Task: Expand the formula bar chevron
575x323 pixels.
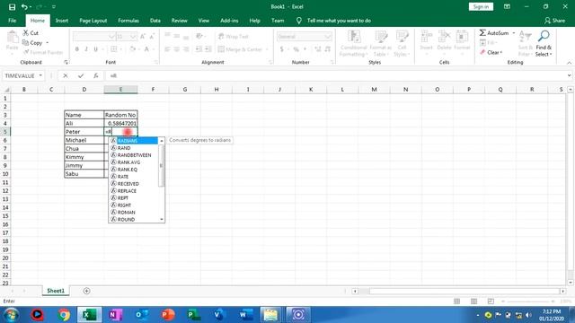Action: [x=569, y=75]
